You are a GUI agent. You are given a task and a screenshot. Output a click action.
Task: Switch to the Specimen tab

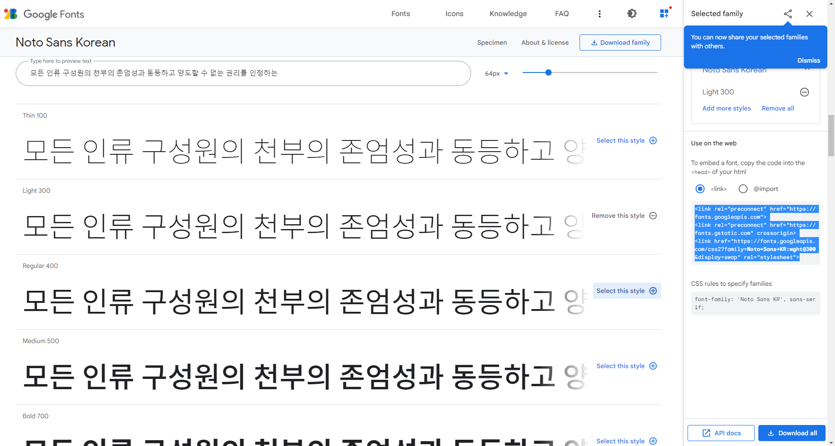pos(492,42)
